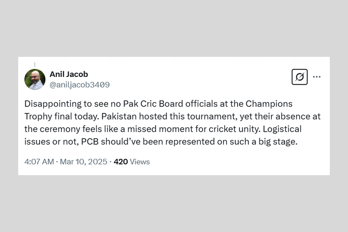Viewport: 348px width, 232px height.
Task: Click the Views label
Action: pyautogui.click(x=140, y=162)
